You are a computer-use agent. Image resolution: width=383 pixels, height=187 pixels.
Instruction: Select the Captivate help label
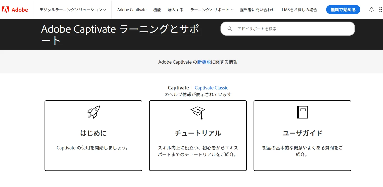click(178, 88)
